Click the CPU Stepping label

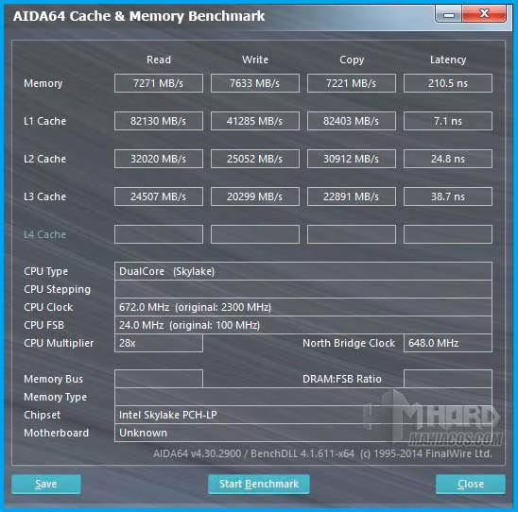57,289
